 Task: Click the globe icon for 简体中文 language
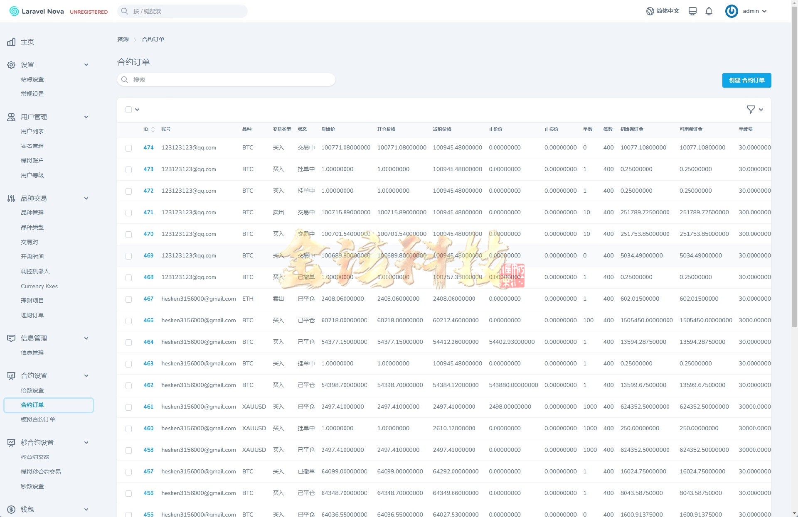[650, 11]
